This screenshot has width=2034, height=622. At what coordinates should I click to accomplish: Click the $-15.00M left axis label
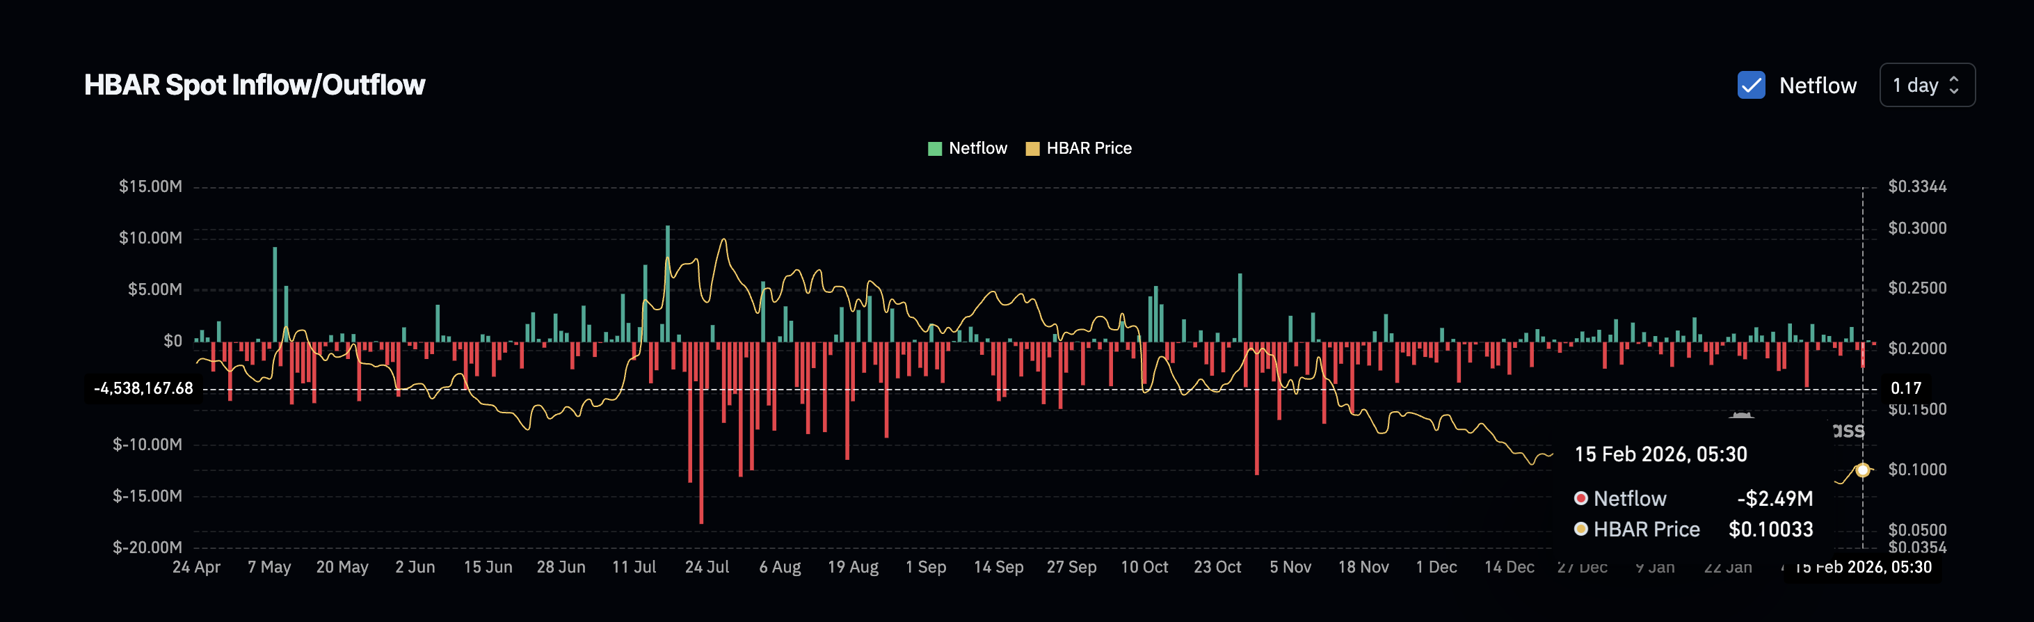point(147,495)
